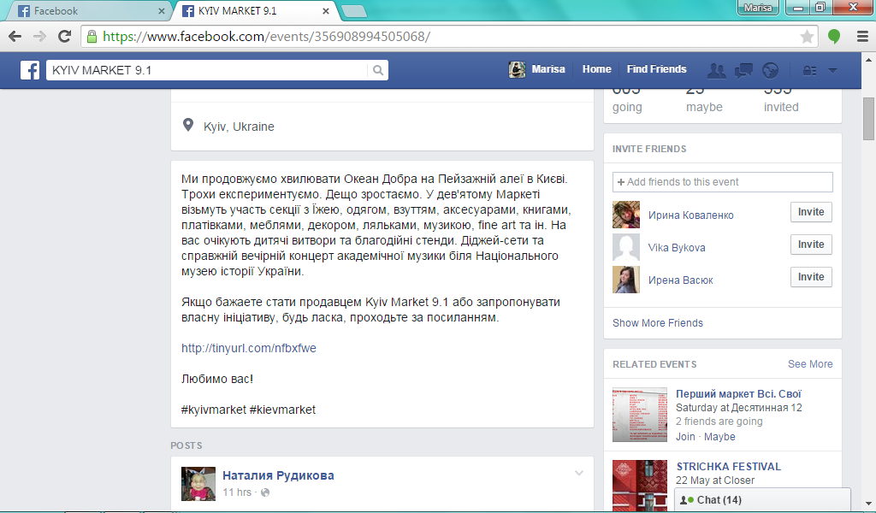Click Maybe for Перший маркет event
Screen dimensions: 876x513
pyautogui.click(x=719, y=437)
